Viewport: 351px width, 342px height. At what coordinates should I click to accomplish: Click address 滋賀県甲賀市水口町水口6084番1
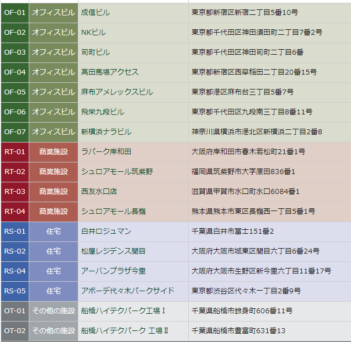(246, 192)
